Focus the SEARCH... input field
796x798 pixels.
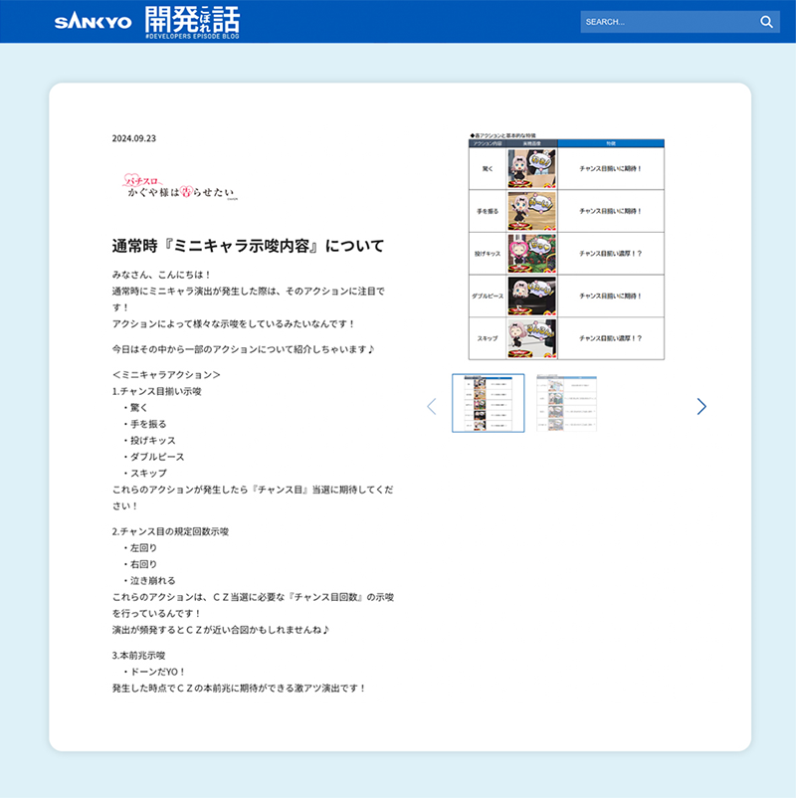pos(667,22)
